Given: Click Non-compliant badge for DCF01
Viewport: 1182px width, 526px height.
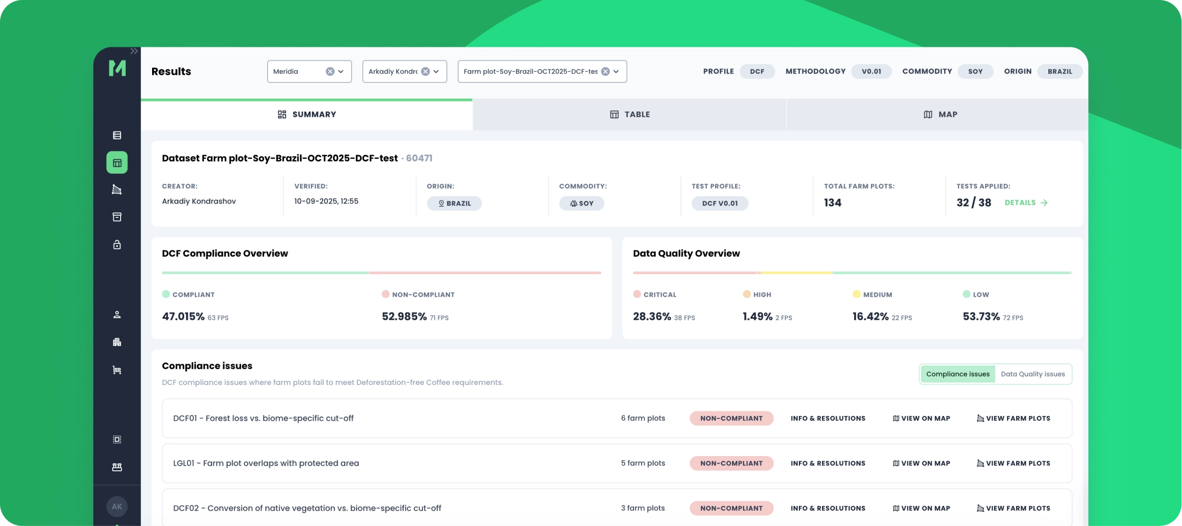Looking at the screenshot, I should (x=732, y=418).
